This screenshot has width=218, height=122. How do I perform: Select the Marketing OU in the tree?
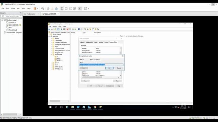(60, 61)
